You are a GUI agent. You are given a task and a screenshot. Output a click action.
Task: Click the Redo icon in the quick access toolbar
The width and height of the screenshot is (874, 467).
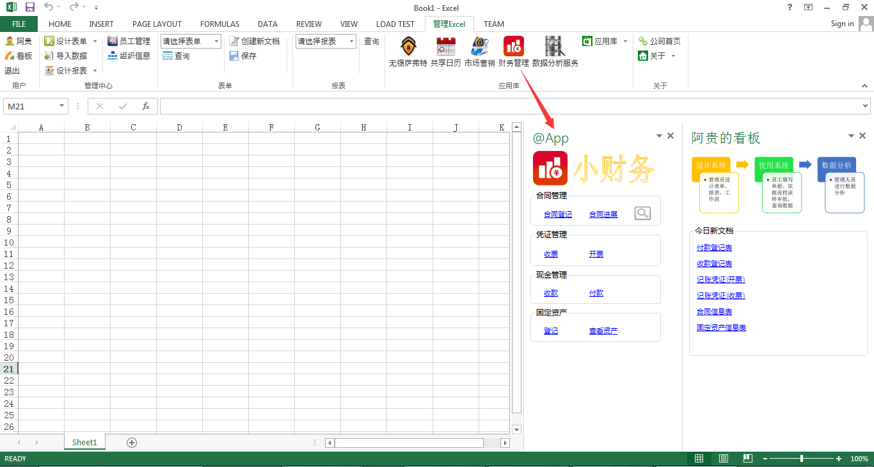(x=74, y=7)
